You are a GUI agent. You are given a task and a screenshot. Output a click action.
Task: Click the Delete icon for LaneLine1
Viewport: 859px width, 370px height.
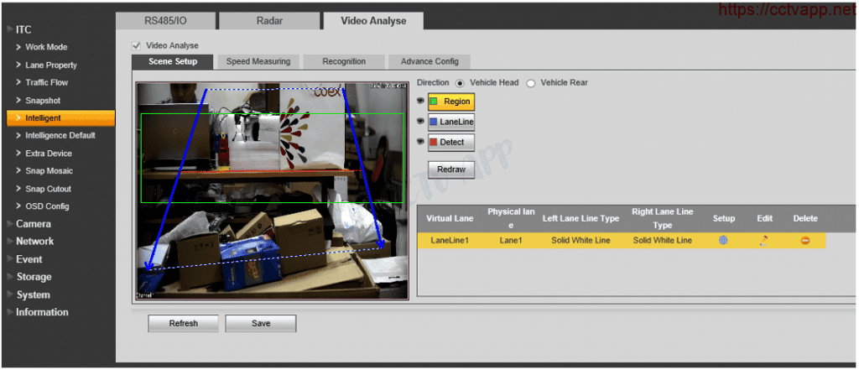click(x=804, y=241)
